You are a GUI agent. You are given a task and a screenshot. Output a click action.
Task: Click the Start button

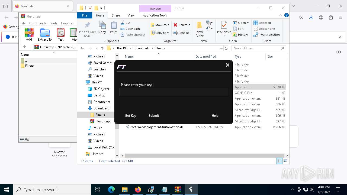click(7, 190)
